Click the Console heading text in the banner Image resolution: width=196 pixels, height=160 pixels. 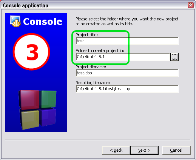43,22
